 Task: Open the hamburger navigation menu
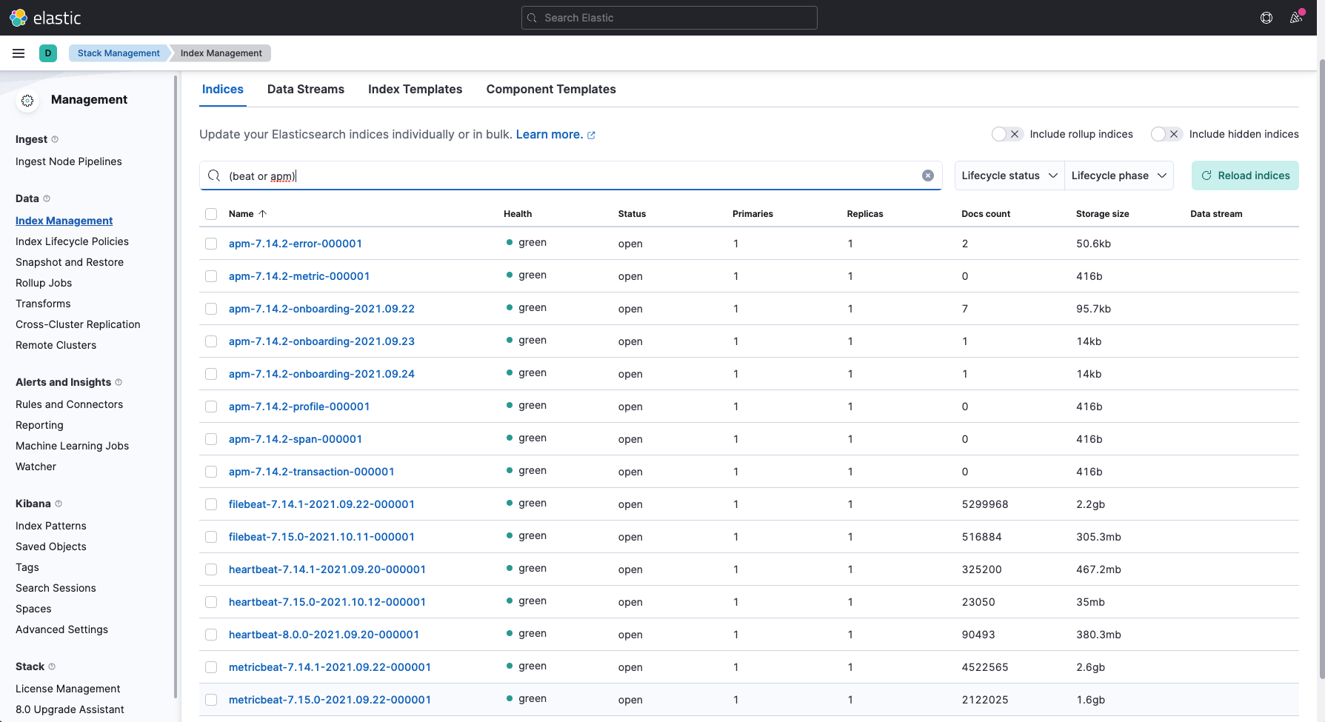[19, 53]
